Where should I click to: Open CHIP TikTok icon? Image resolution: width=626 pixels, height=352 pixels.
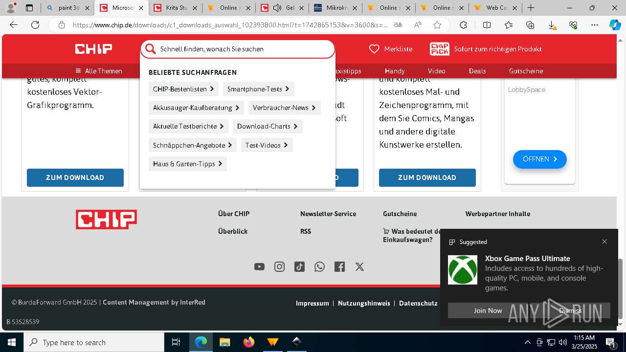(x=299, y=266)
